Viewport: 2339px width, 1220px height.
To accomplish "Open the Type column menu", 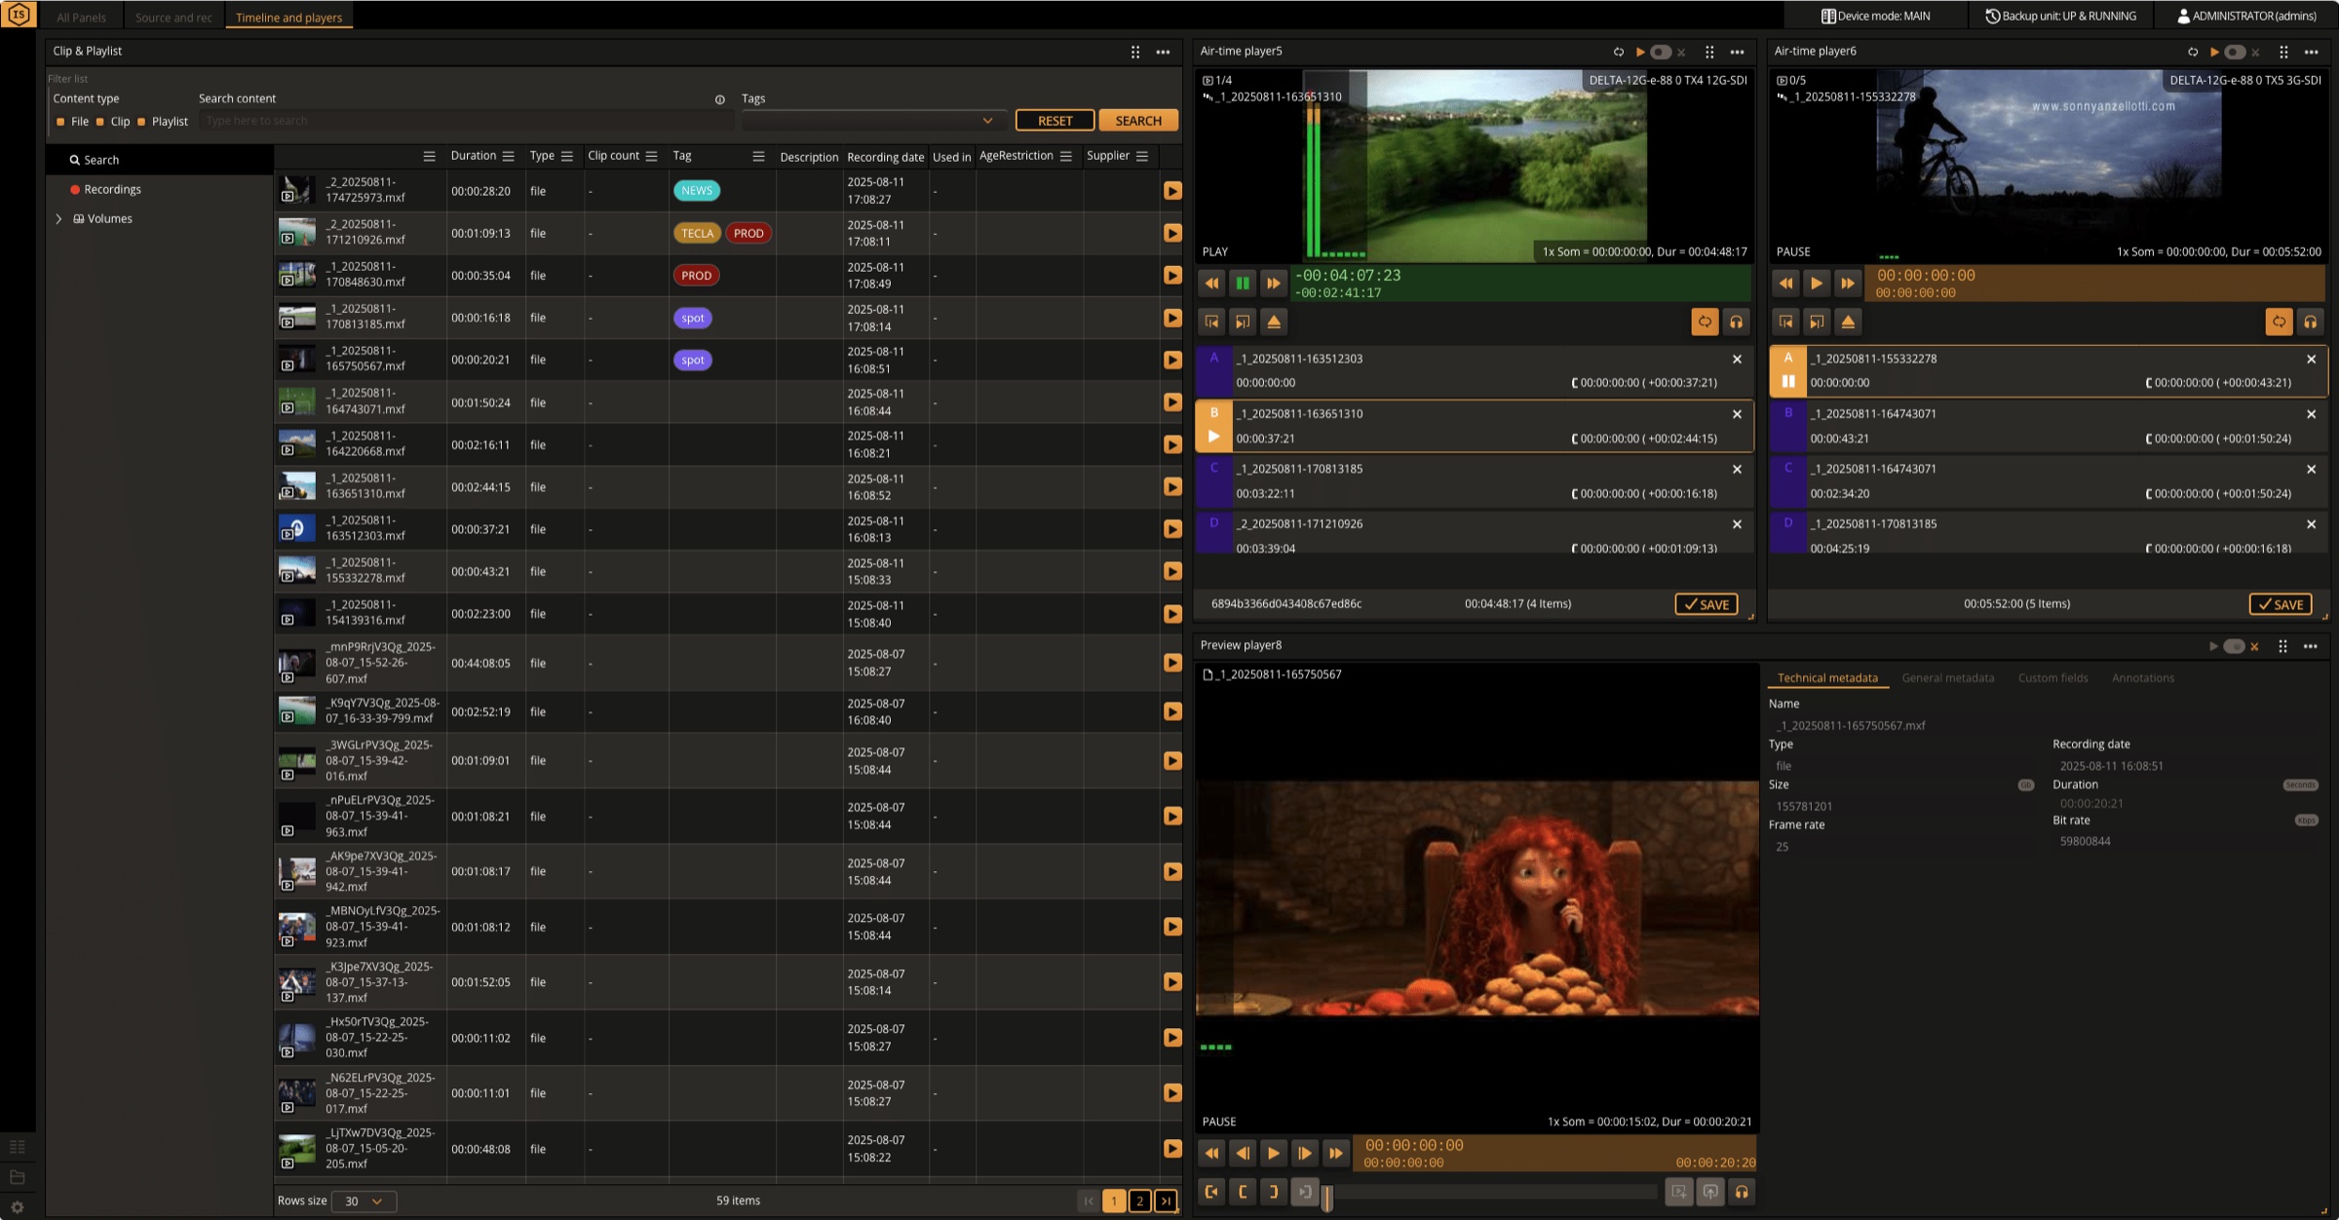I will click(x=567, y=156).
